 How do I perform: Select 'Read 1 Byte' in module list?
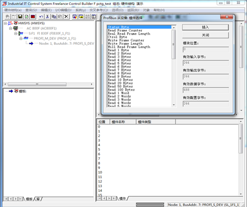[118, 50]
